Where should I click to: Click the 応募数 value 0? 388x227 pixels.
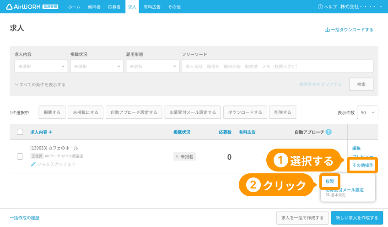(229, 157)
